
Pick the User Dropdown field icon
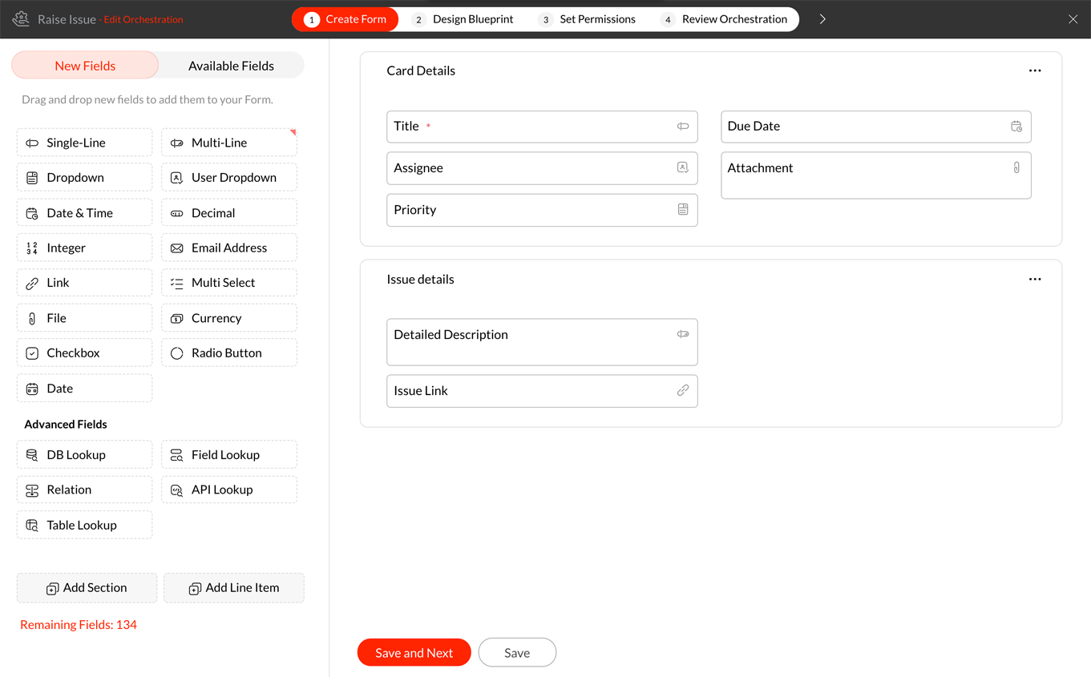pos(177,178)
